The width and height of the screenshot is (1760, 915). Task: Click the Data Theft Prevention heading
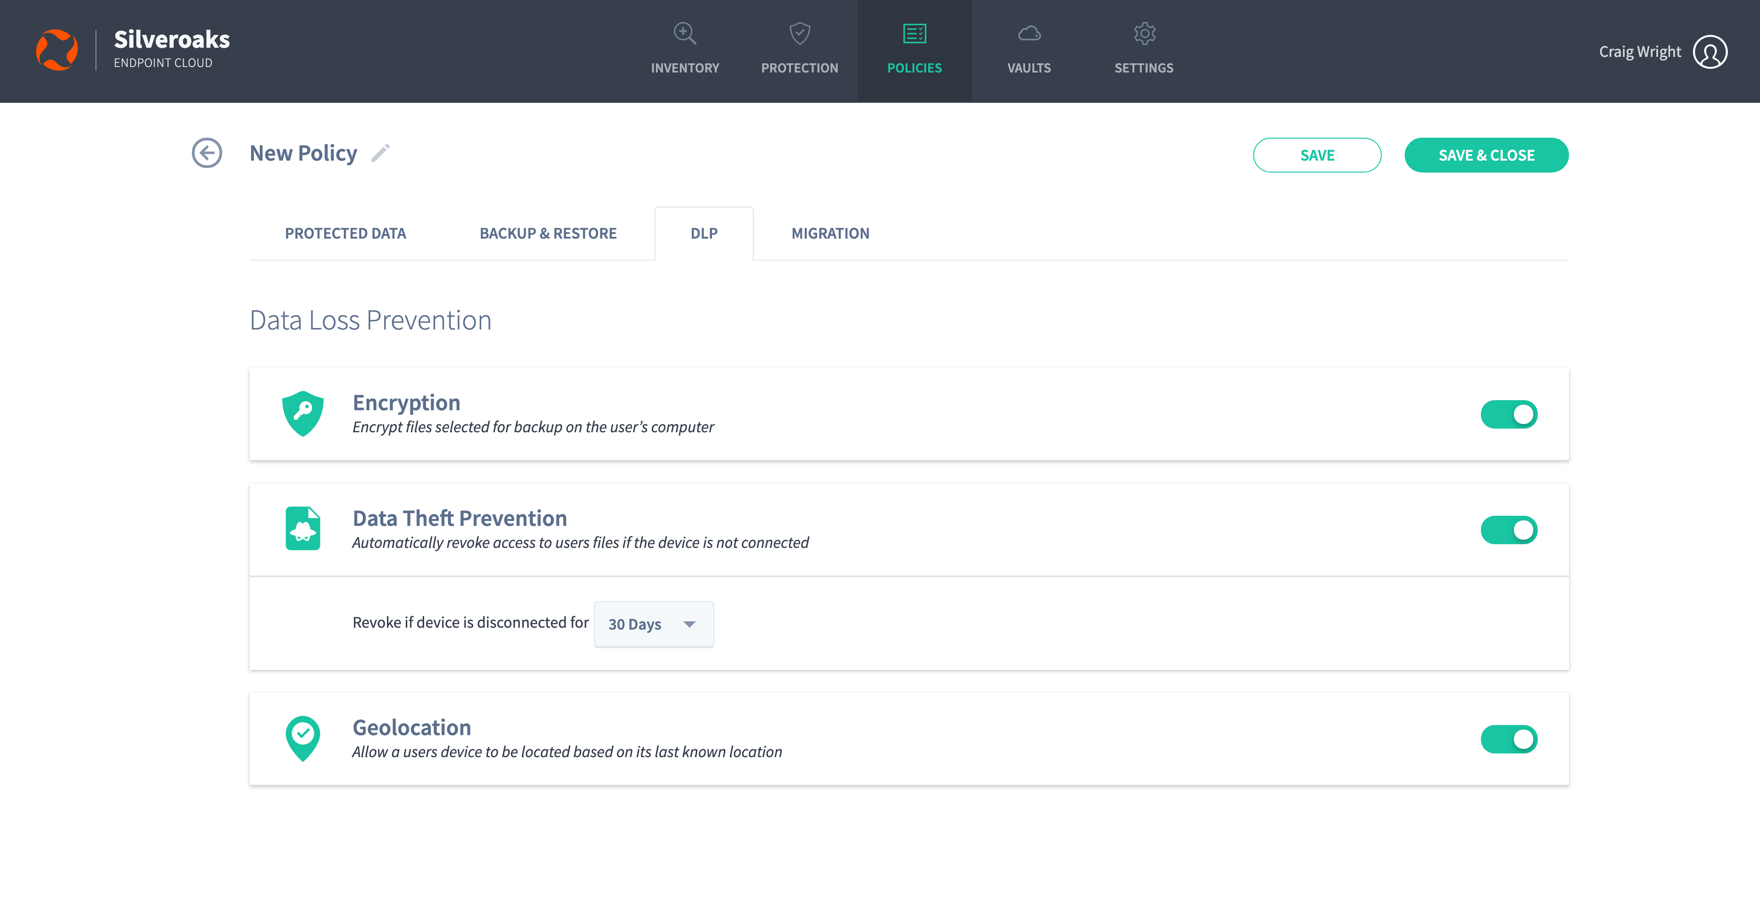[x=460, y=518]
